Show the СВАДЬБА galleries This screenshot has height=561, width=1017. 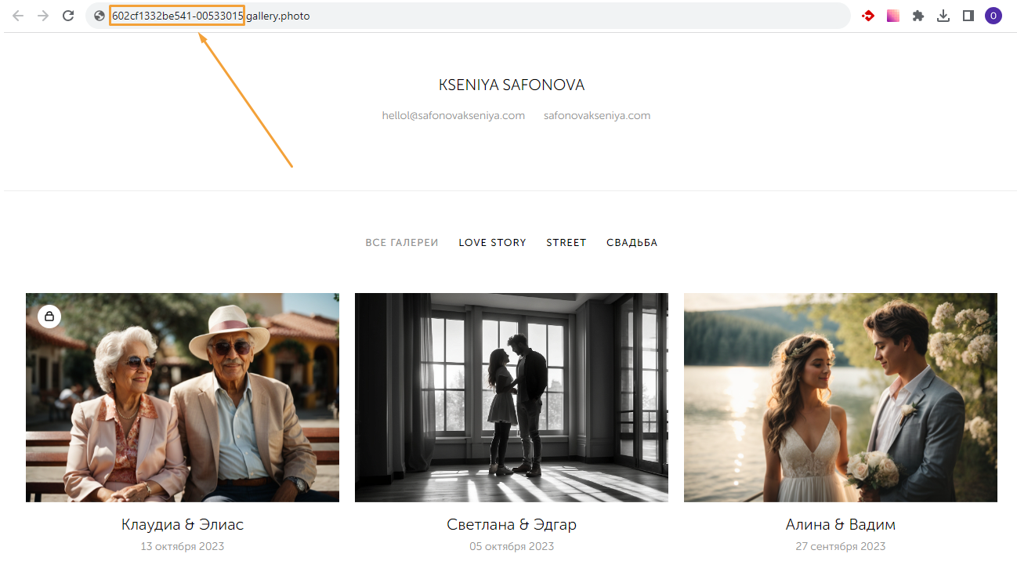tap(632, 243)
